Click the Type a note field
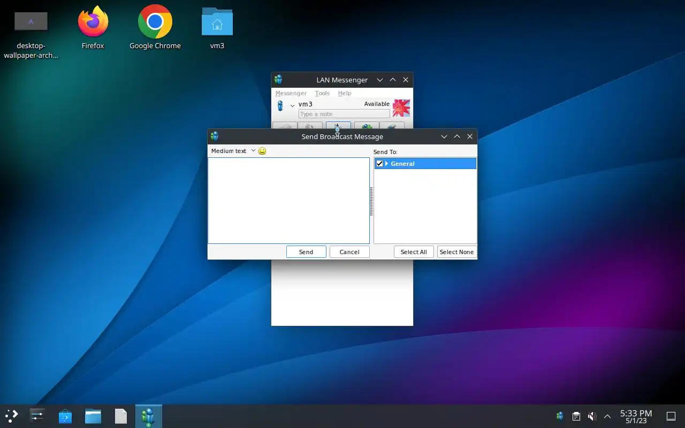Image resolution: width=685 pixels, height=428 pixels. tap(344, 114)
